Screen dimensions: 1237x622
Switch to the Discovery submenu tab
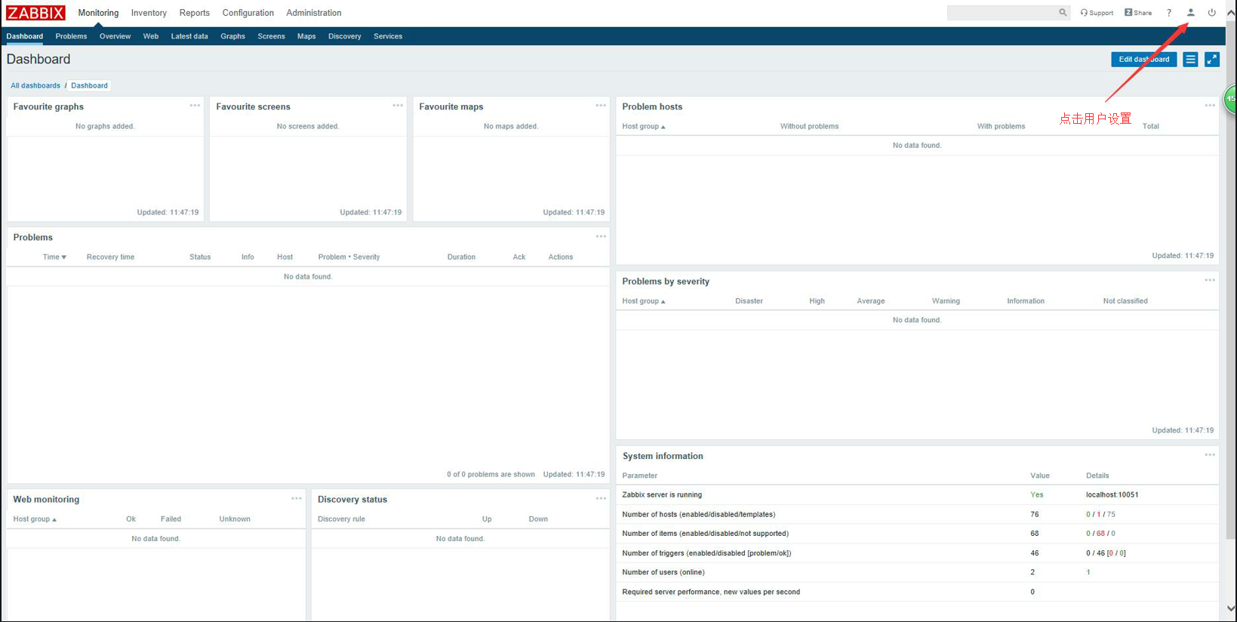pos(345,36)
